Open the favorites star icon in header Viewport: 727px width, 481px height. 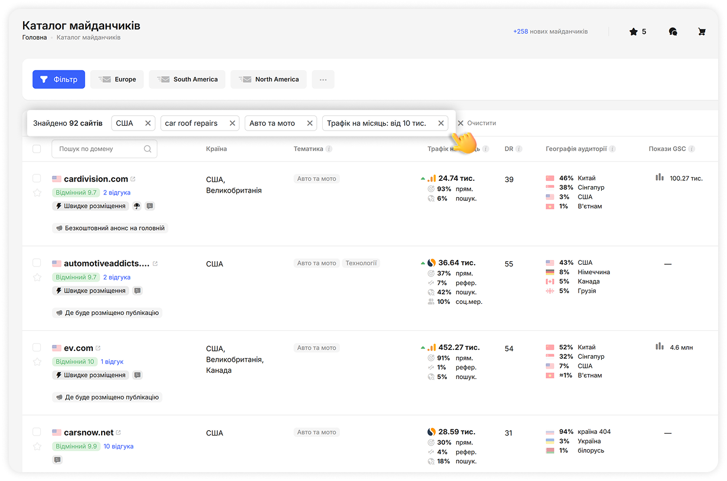pos(634,32)
